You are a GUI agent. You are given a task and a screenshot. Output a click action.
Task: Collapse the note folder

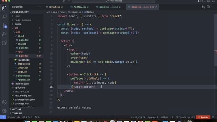[x=20, y=52]
